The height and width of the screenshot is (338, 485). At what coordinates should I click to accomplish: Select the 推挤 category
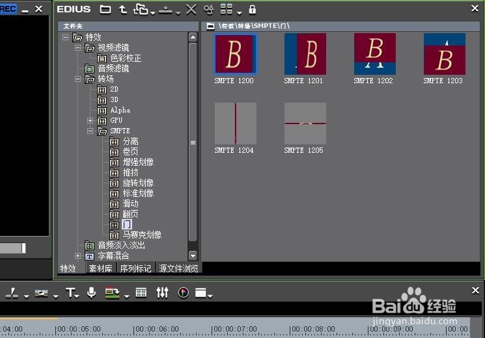click(131, 172)
